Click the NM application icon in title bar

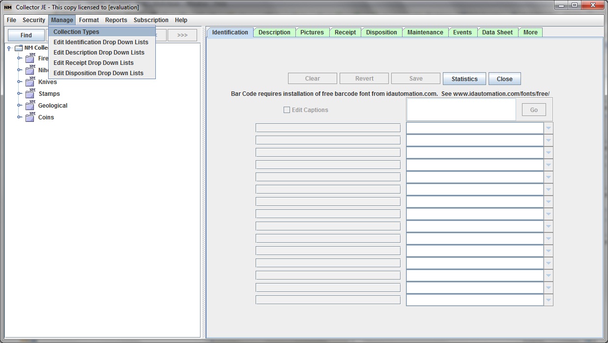[x=8, y=7]
